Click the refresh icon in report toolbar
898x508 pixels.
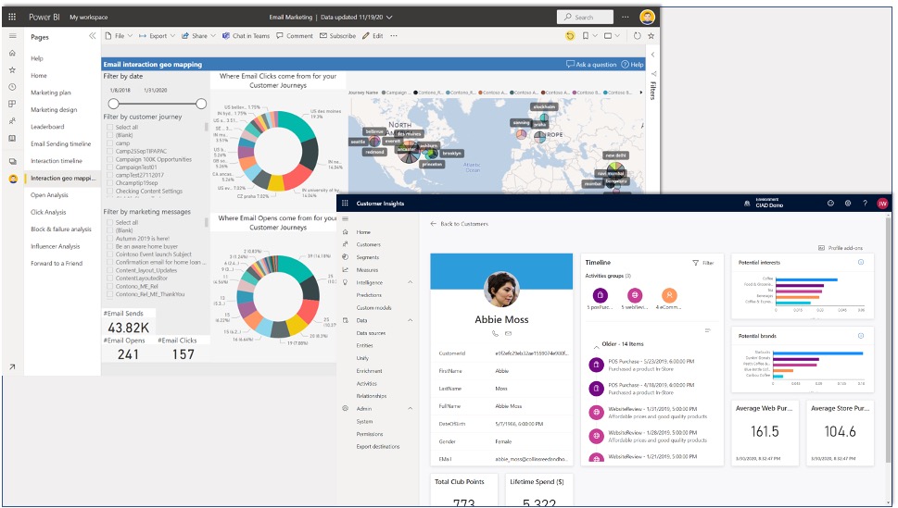636,36
